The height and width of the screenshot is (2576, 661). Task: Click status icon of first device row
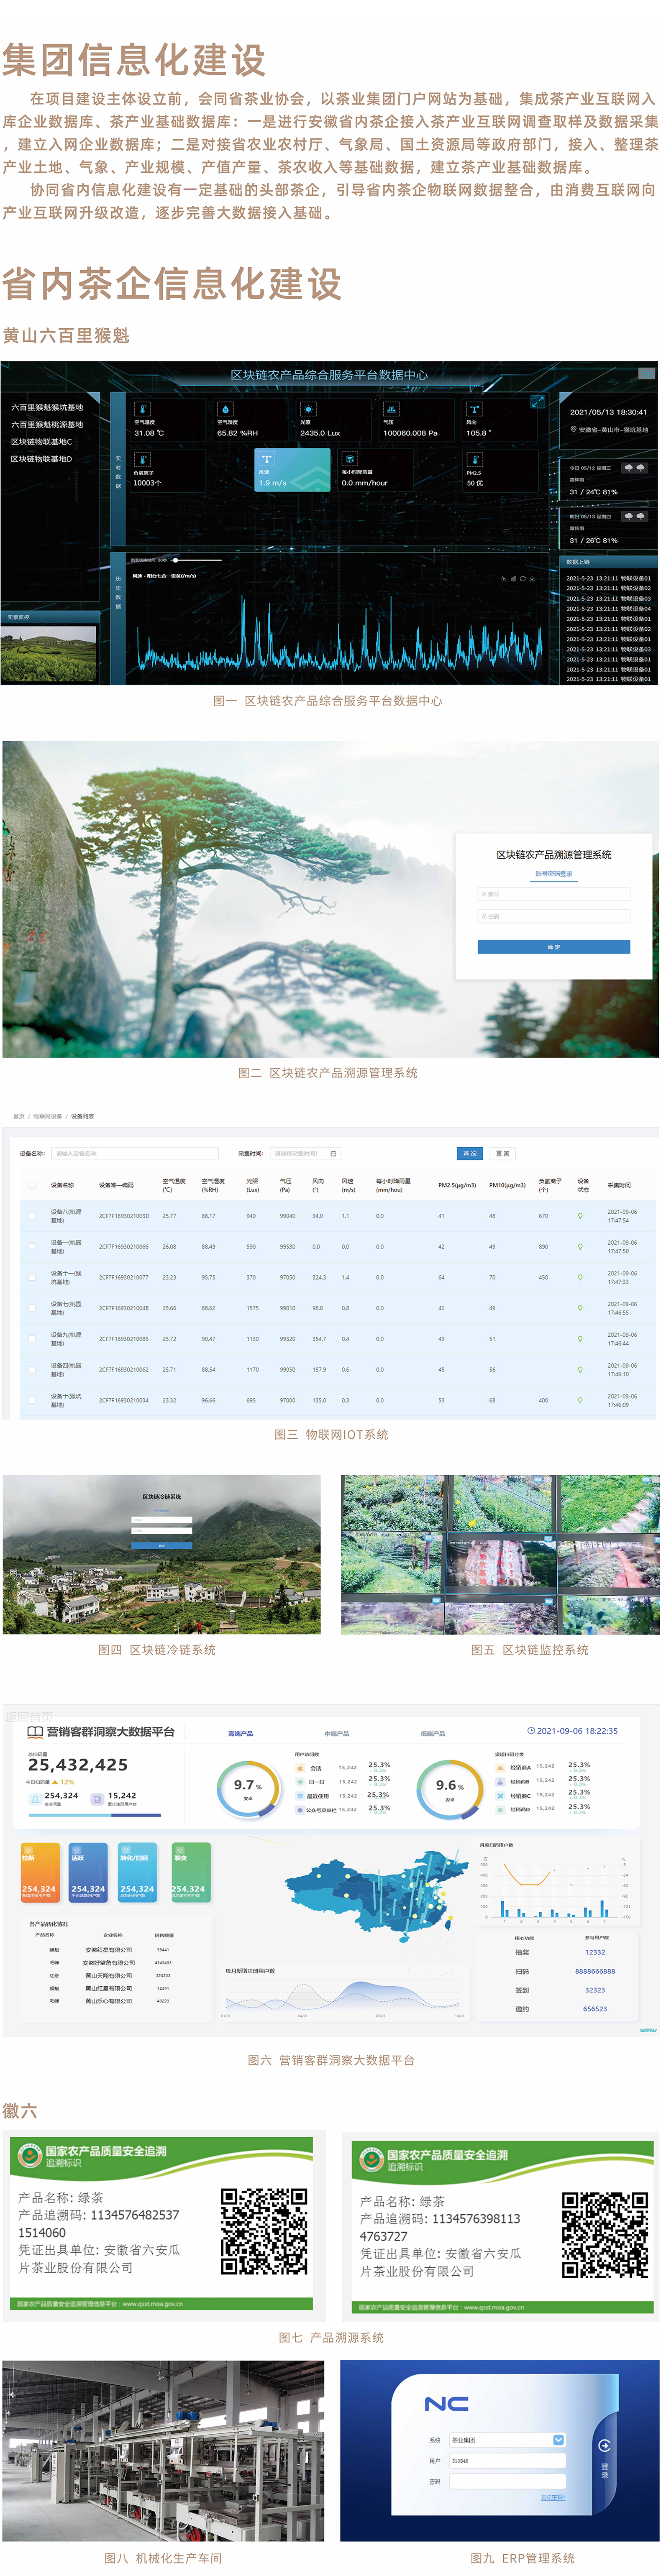580,1216
